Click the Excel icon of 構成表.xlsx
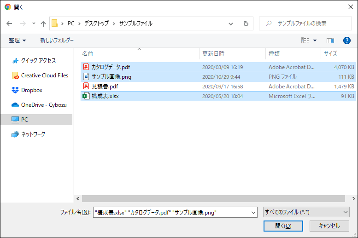This screenshot has width=358, height=238. pyautogui.click(x=86, y=96)
